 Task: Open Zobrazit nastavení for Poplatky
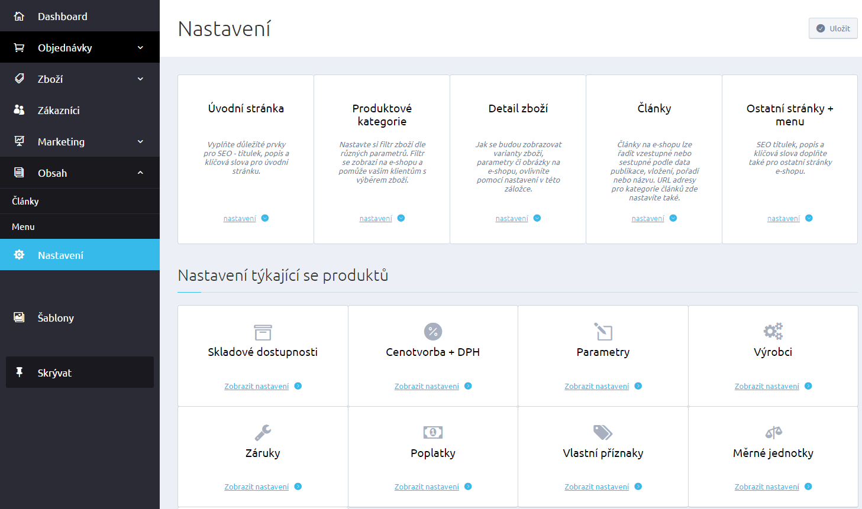point(427,487)
